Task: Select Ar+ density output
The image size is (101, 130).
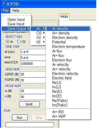Action: (x=68, y=33)
